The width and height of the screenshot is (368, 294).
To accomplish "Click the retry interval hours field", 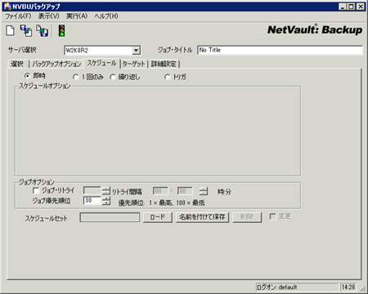I will click(x=161, y=191).
